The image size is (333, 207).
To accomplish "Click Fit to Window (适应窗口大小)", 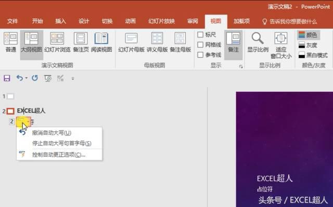I will (281, 45).
